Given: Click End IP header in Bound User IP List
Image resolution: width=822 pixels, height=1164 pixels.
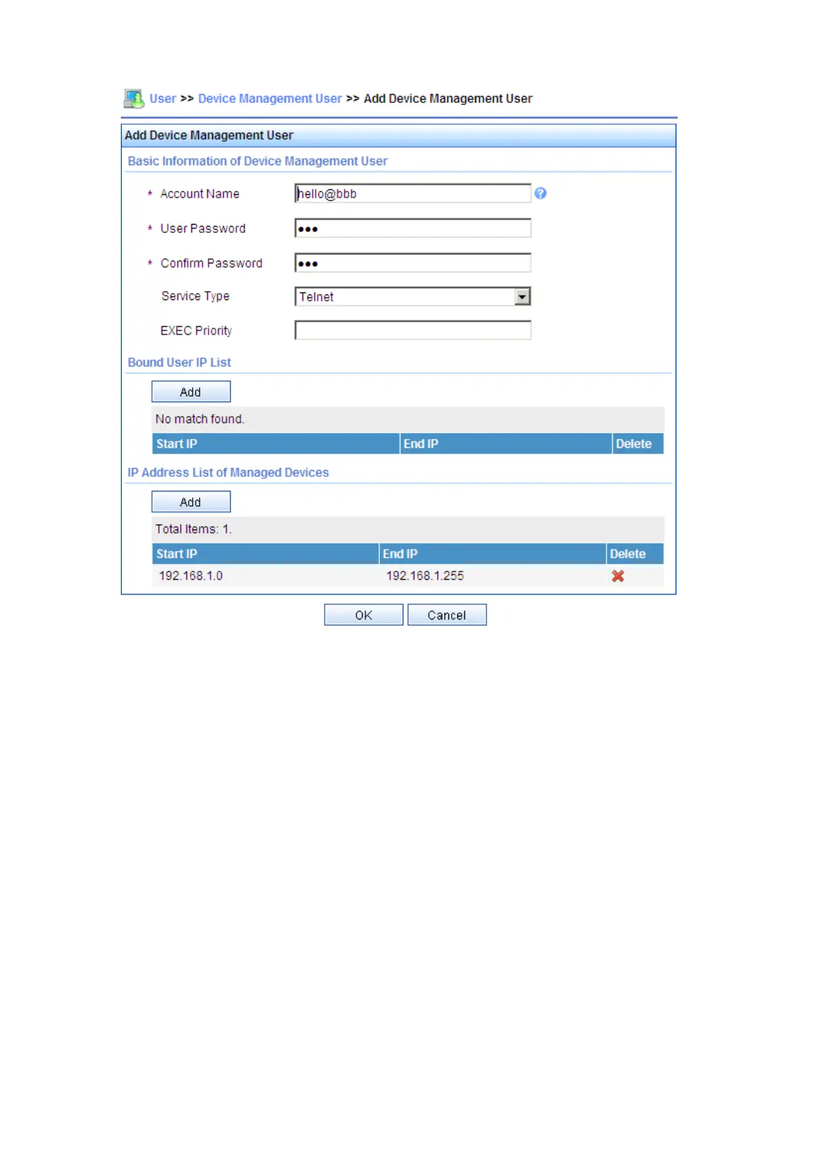Looking at the screenshot, I should (x=506, y=444).
